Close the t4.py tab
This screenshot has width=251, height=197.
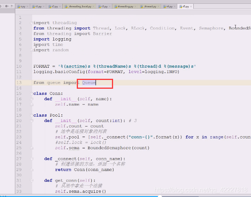click(175, 7)
